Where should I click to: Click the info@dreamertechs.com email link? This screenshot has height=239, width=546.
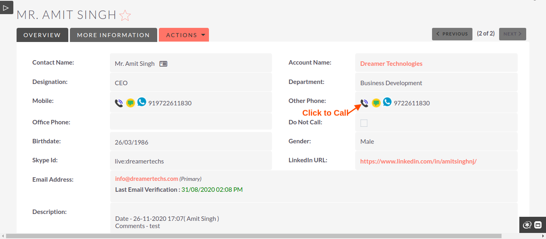(146, 178)
